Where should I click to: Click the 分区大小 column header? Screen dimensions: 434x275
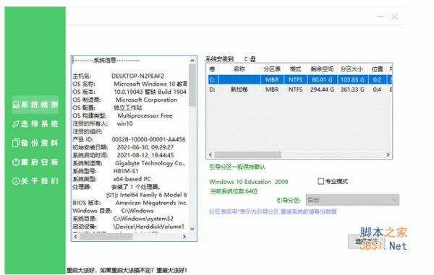click(x=352, y=69)
